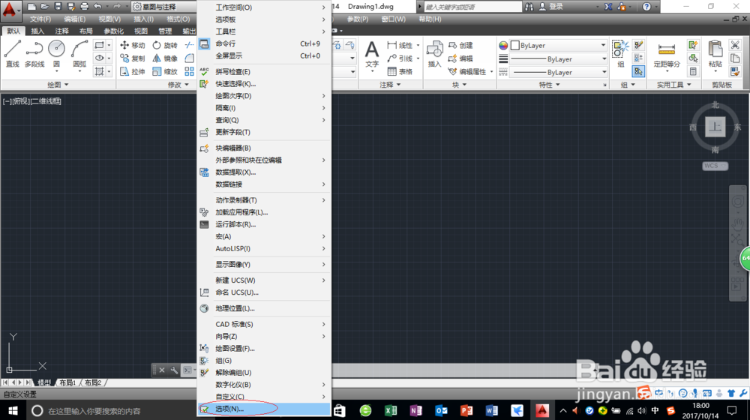Click the Undo arrow in quick access toolbar
This screenshot has height=420, width=750.
pos(97,7)
